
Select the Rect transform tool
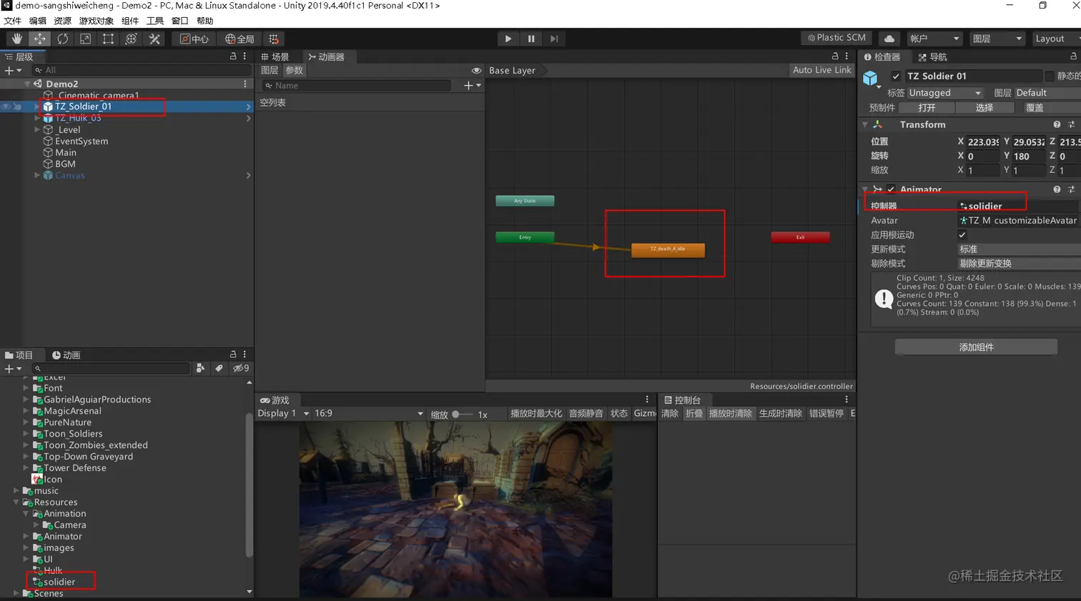(108, 39)
